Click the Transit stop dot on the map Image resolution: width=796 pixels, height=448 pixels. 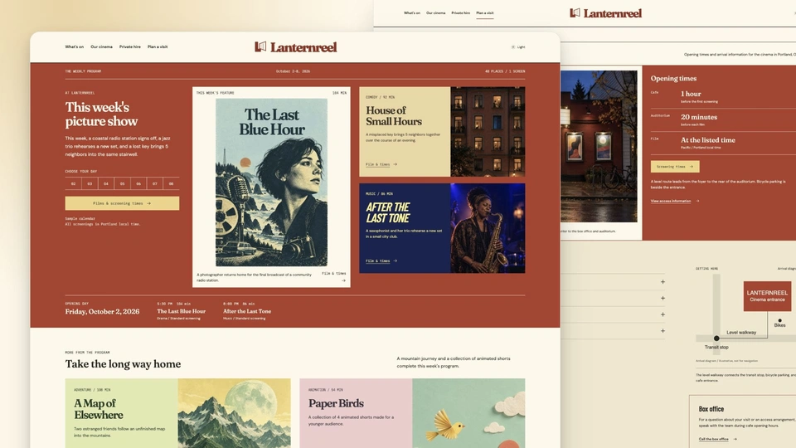pos(716,338)
